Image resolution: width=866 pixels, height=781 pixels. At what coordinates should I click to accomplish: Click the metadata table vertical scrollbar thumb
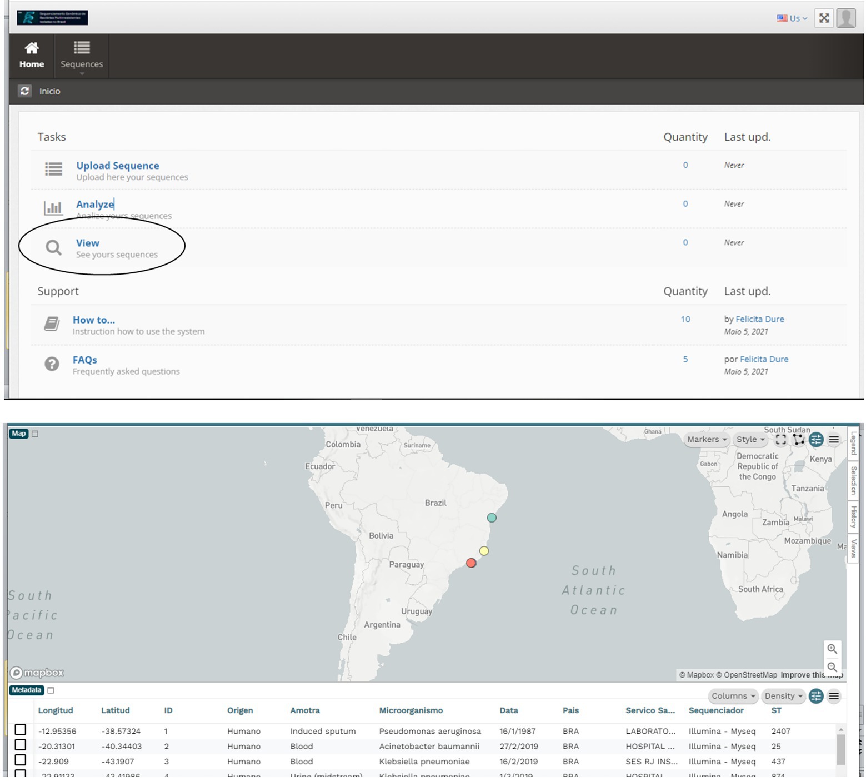click(x=841, y=750)
